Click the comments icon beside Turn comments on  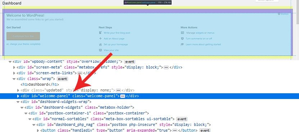coord(182,39)
